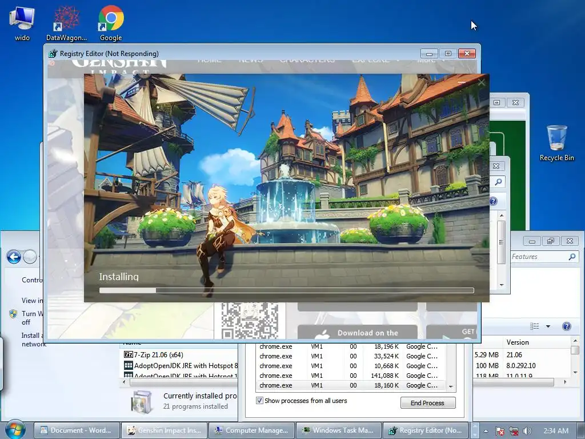
Task: Open the view options dropdown arrow in Programs toolbar
Action: click(548, 326)
